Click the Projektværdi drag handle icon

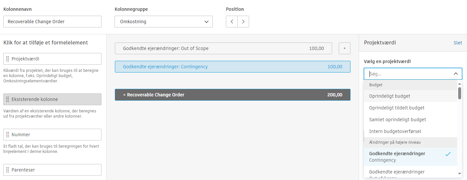8,59
